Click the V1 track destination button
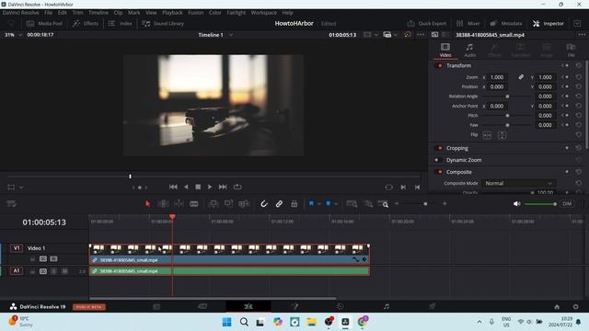Viewport: 589px width, 331px height. click(17, 248)
